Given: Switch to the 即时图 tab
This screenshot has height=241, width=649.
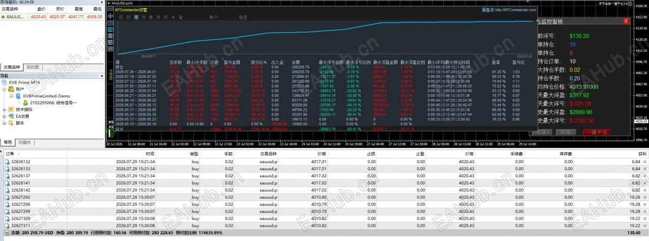Looking at the screenshot, I should 33,67.
